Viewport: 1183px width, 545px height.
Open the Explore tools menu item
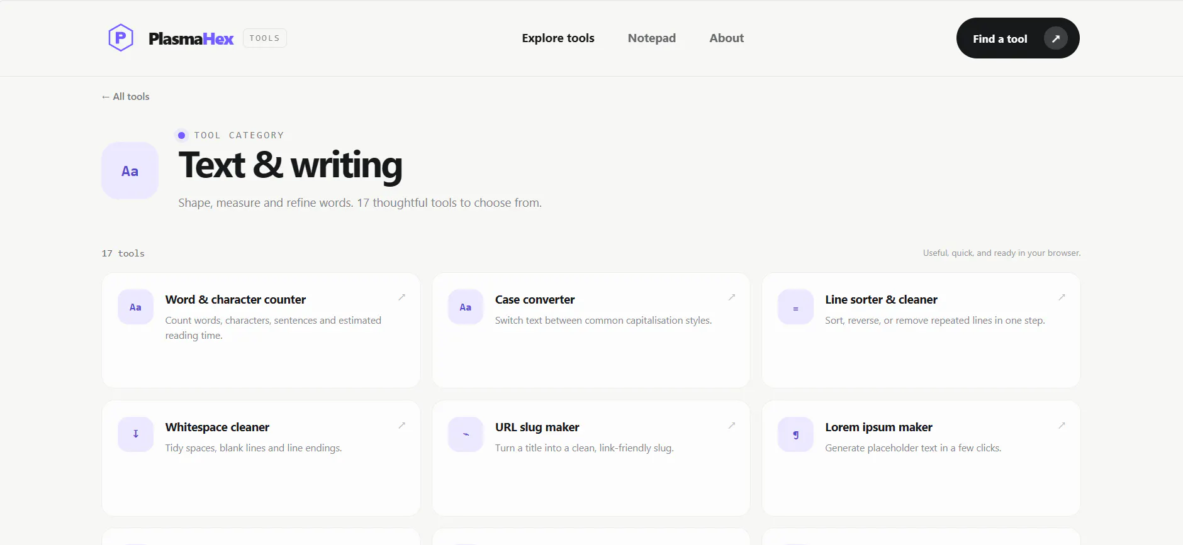[x=558, y=38]
